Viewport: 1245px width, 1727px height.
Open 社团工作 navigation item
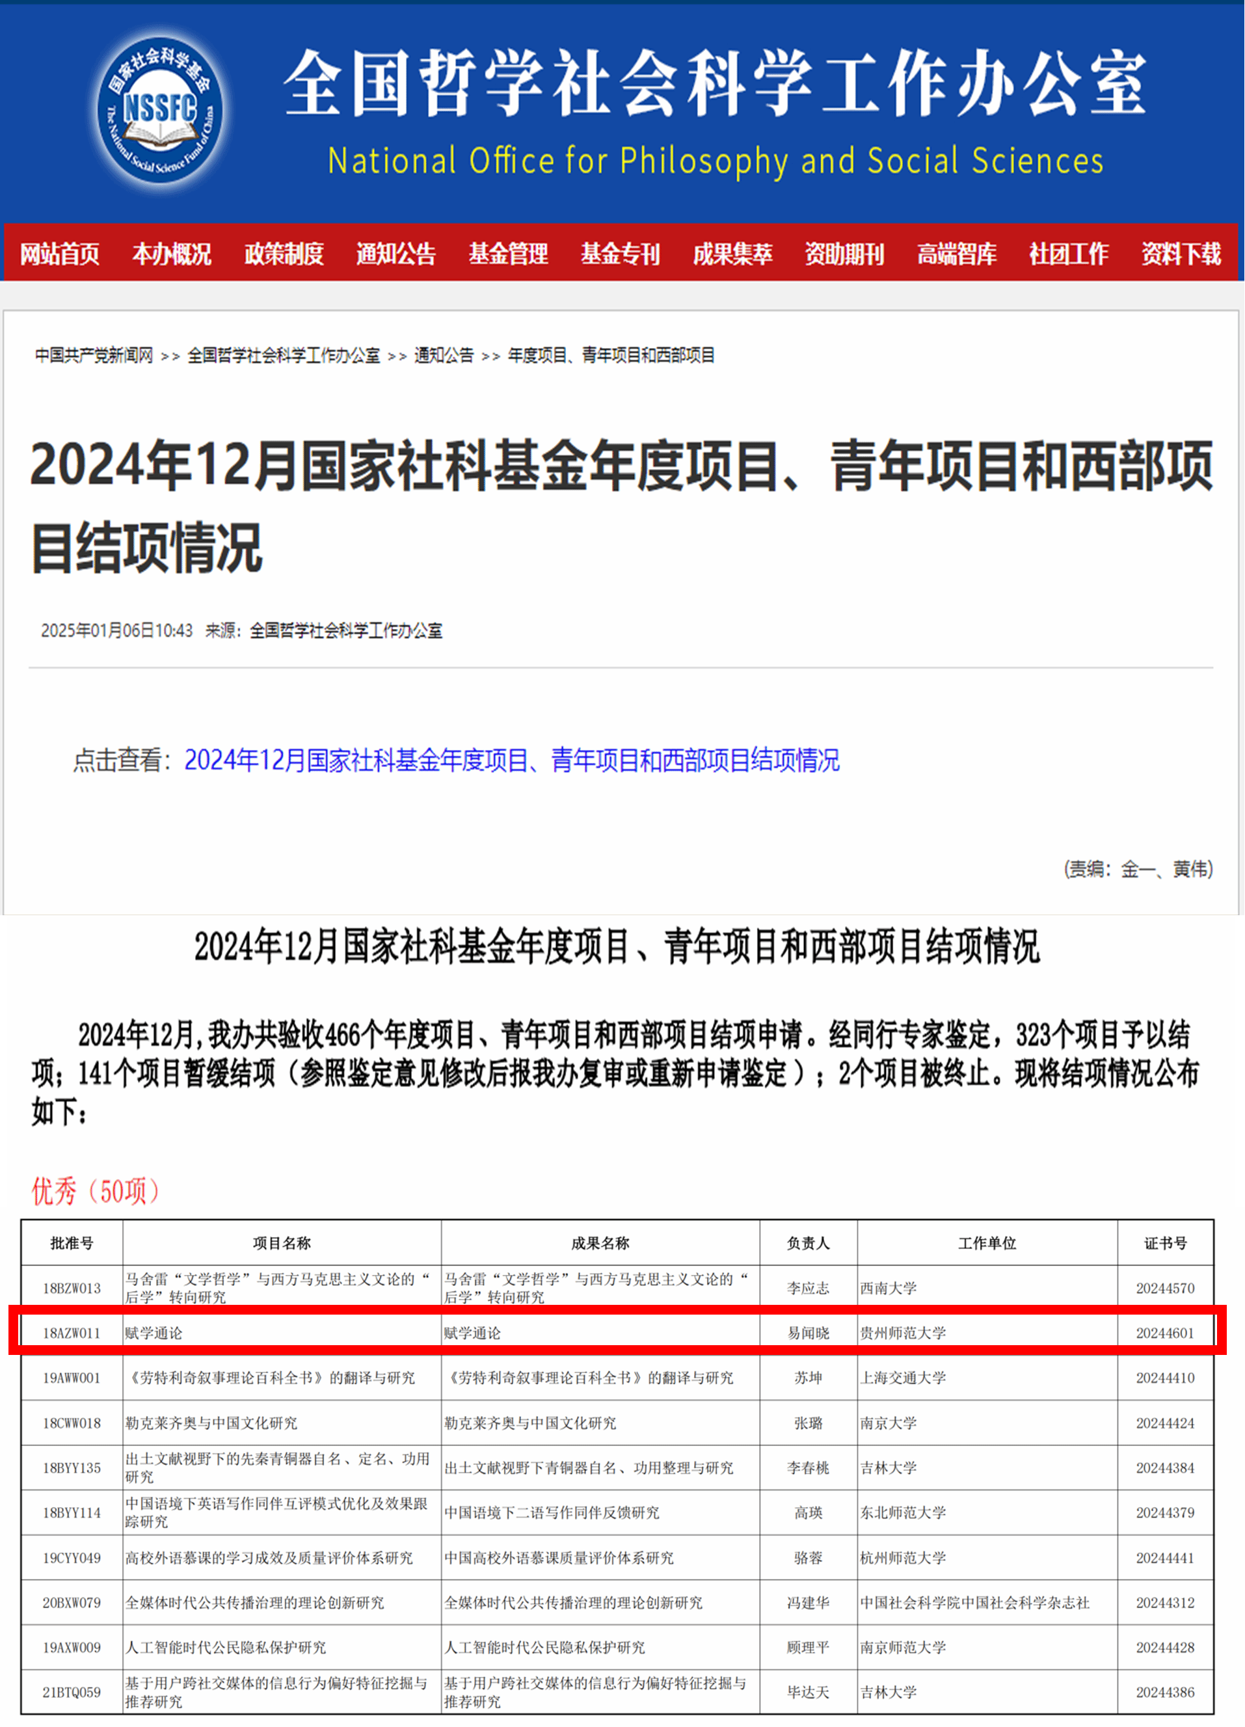(x=1068, y=254)
